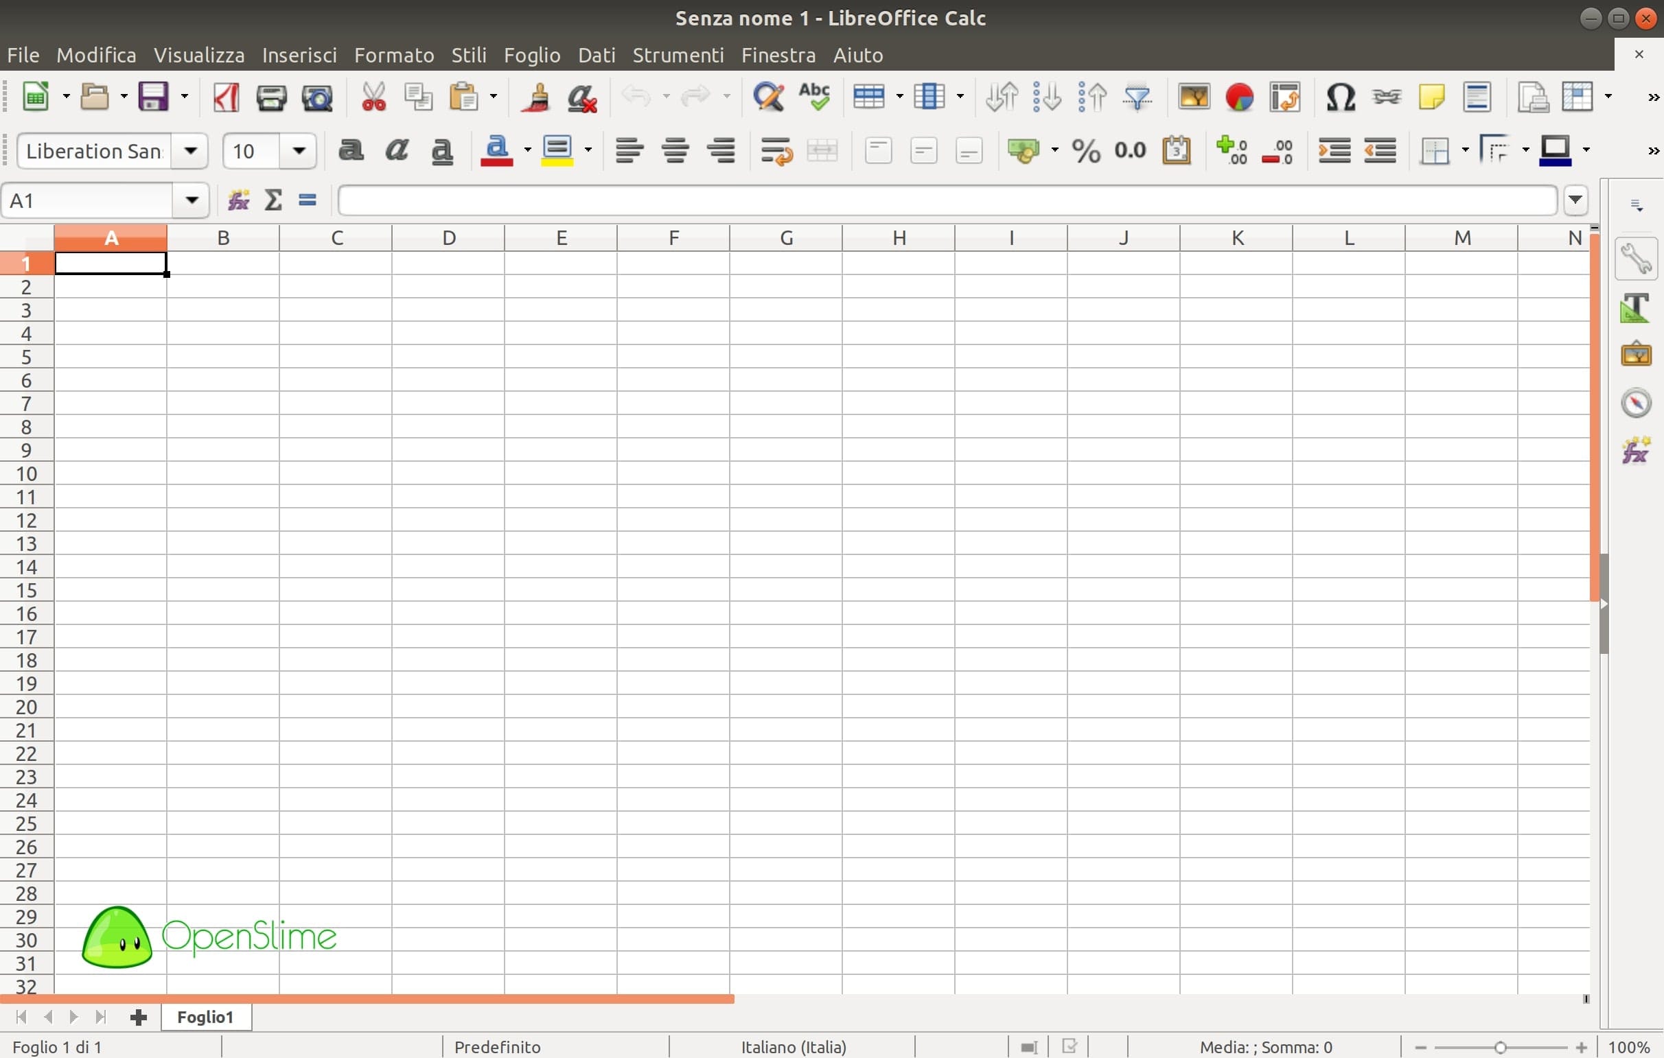Screen dimensions: 1664x1058
Task: Expand the font name dropdown
Action: point(191,150)
